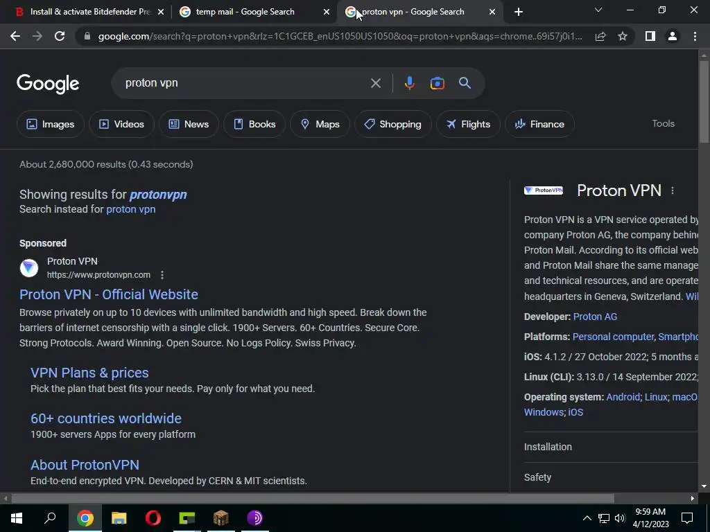Go back to the previous page

tap(15, 36)
